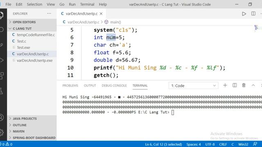This screenshot has height=147, width=262.
Task: Create a new terminal with plus icon
Action: (225, 85)
